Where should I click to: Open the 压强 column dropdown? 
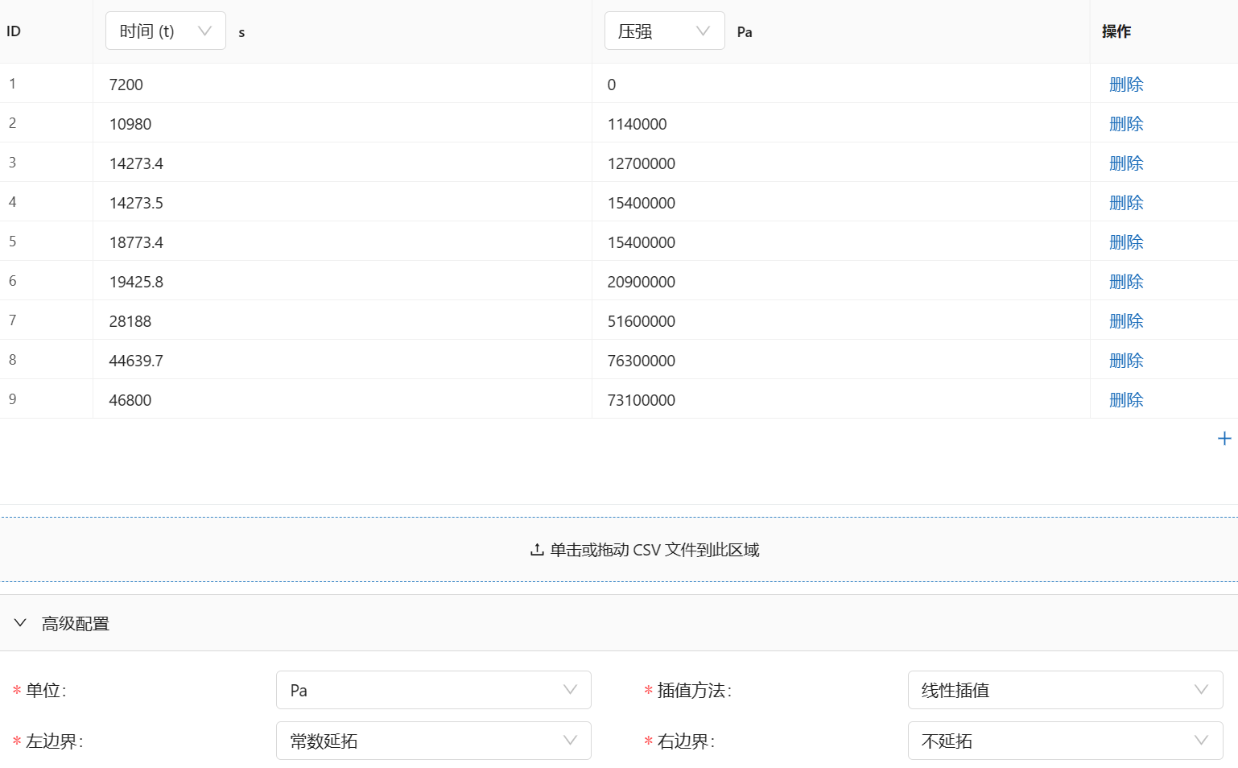(665, 31)
